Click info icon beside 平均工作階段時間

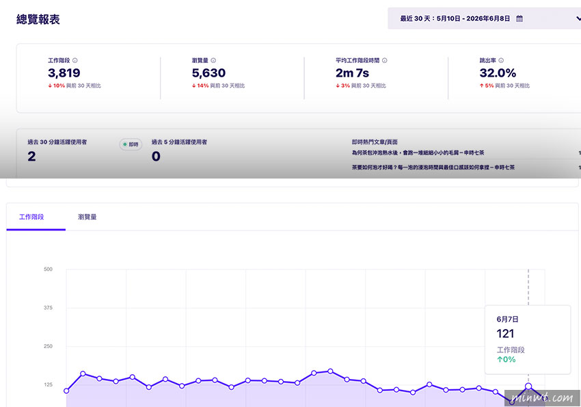[385, 60]
